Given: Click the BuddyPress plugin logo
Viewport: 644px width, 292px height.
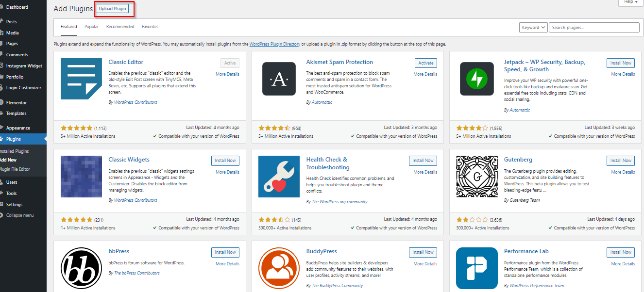Looking at the screenshot, I should pos(279,268).
